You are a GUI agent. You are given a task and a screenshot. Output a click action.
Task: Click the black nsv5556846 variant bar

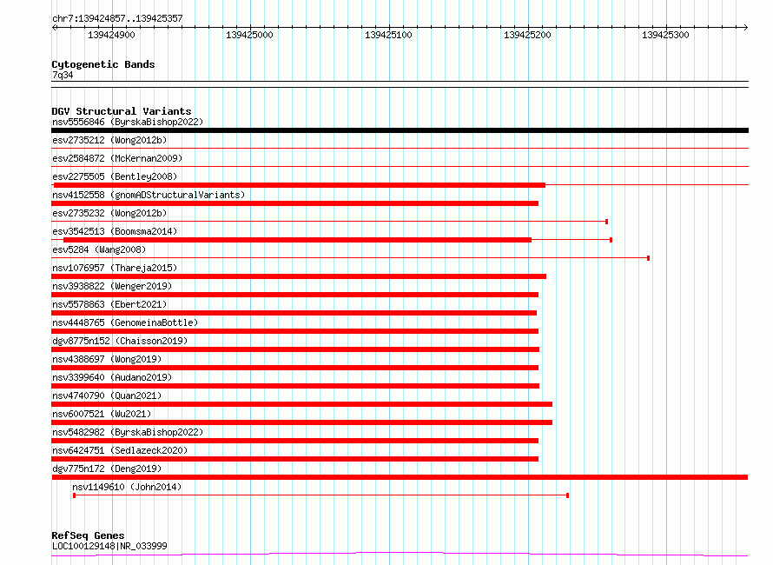click(400, 130)
